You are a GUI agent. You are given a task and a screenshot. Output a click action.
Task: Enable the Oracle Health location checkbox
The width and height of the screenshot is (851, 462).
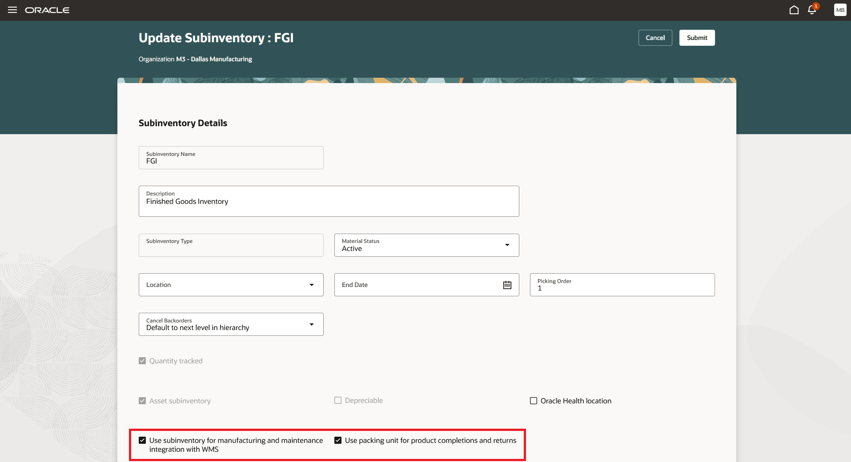point(534,401)
